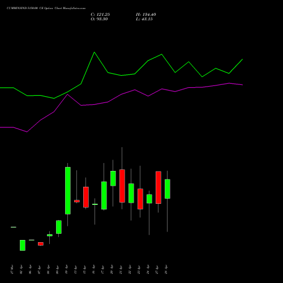Click the 15 Apr date label
Screen dimensions: 283x283
pyautogui.click(x=84, y=269)
